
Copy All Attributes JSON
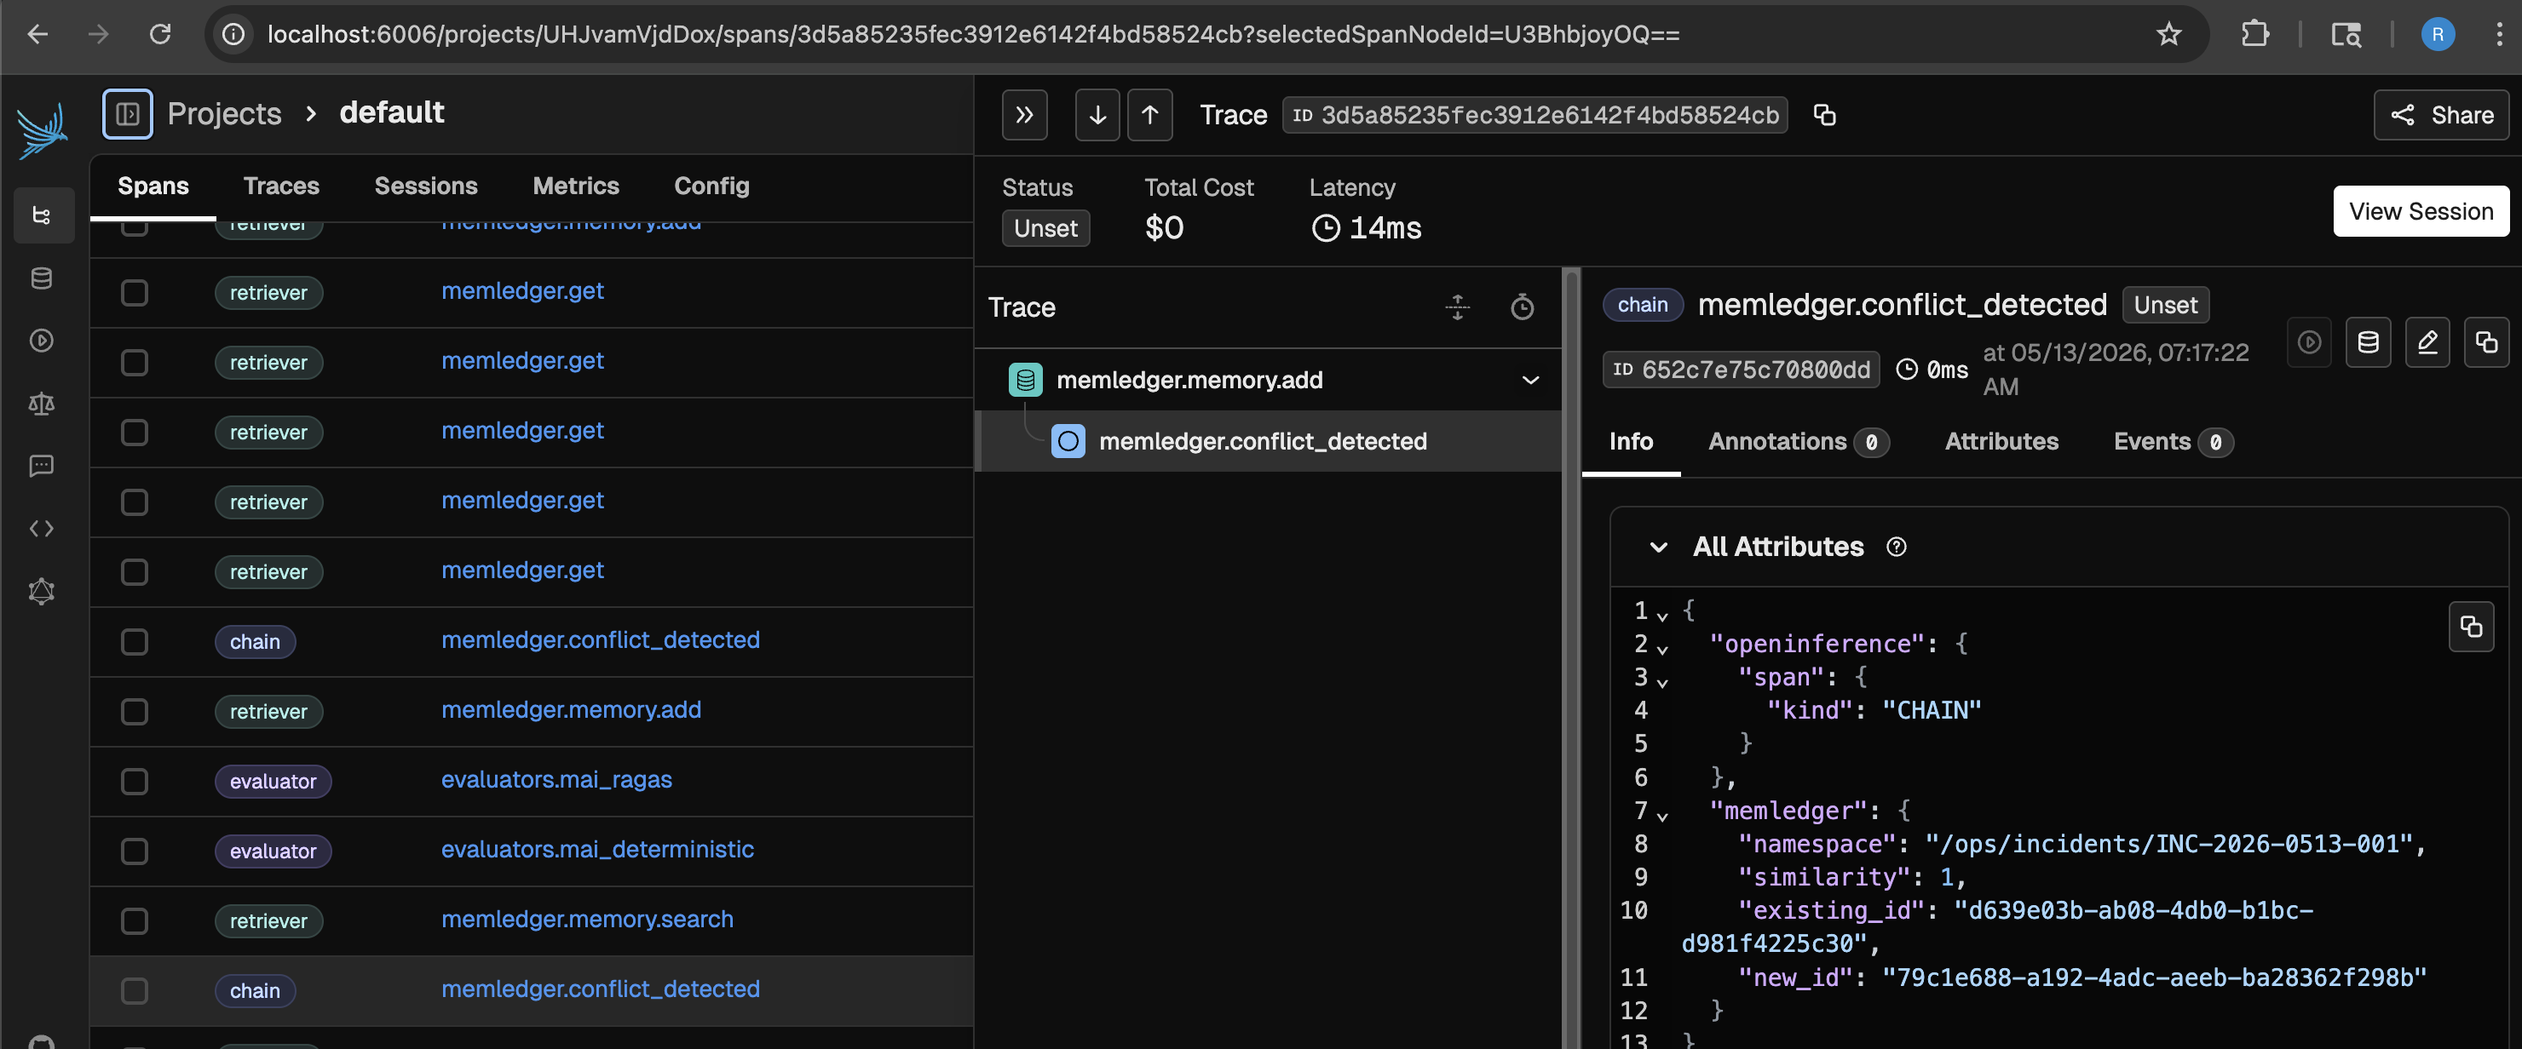point(2471,628)
